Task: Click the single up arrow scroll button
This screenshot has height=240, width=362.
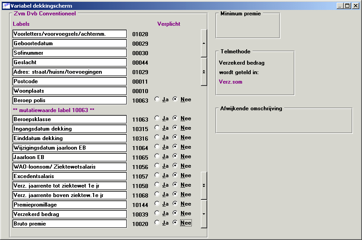Action: pos(204,43)
